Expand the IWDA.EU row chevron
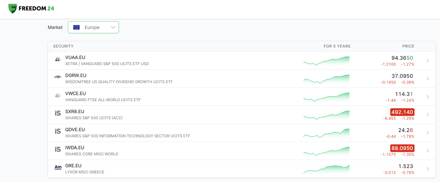The height and width of the screenshot is (182, 440). [428, 151]
